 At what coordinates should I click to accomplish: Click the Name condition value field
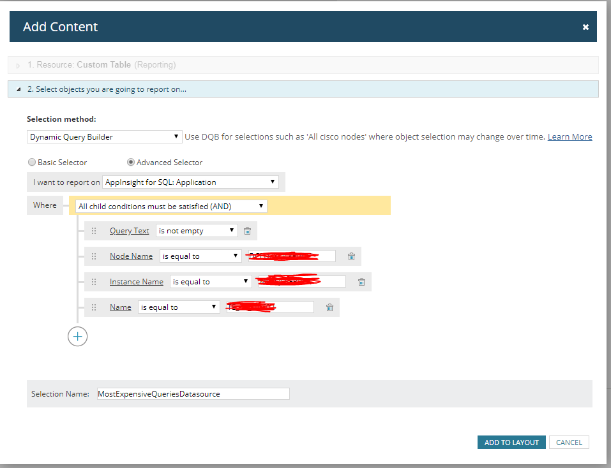pyautogui.click(x=270, y=307)
